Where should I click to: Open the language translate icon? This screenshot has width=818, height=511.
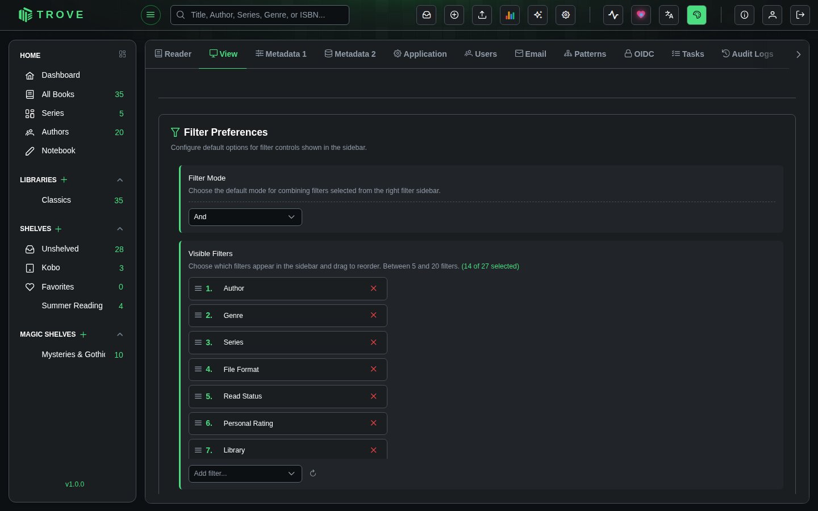pos(669,15)
